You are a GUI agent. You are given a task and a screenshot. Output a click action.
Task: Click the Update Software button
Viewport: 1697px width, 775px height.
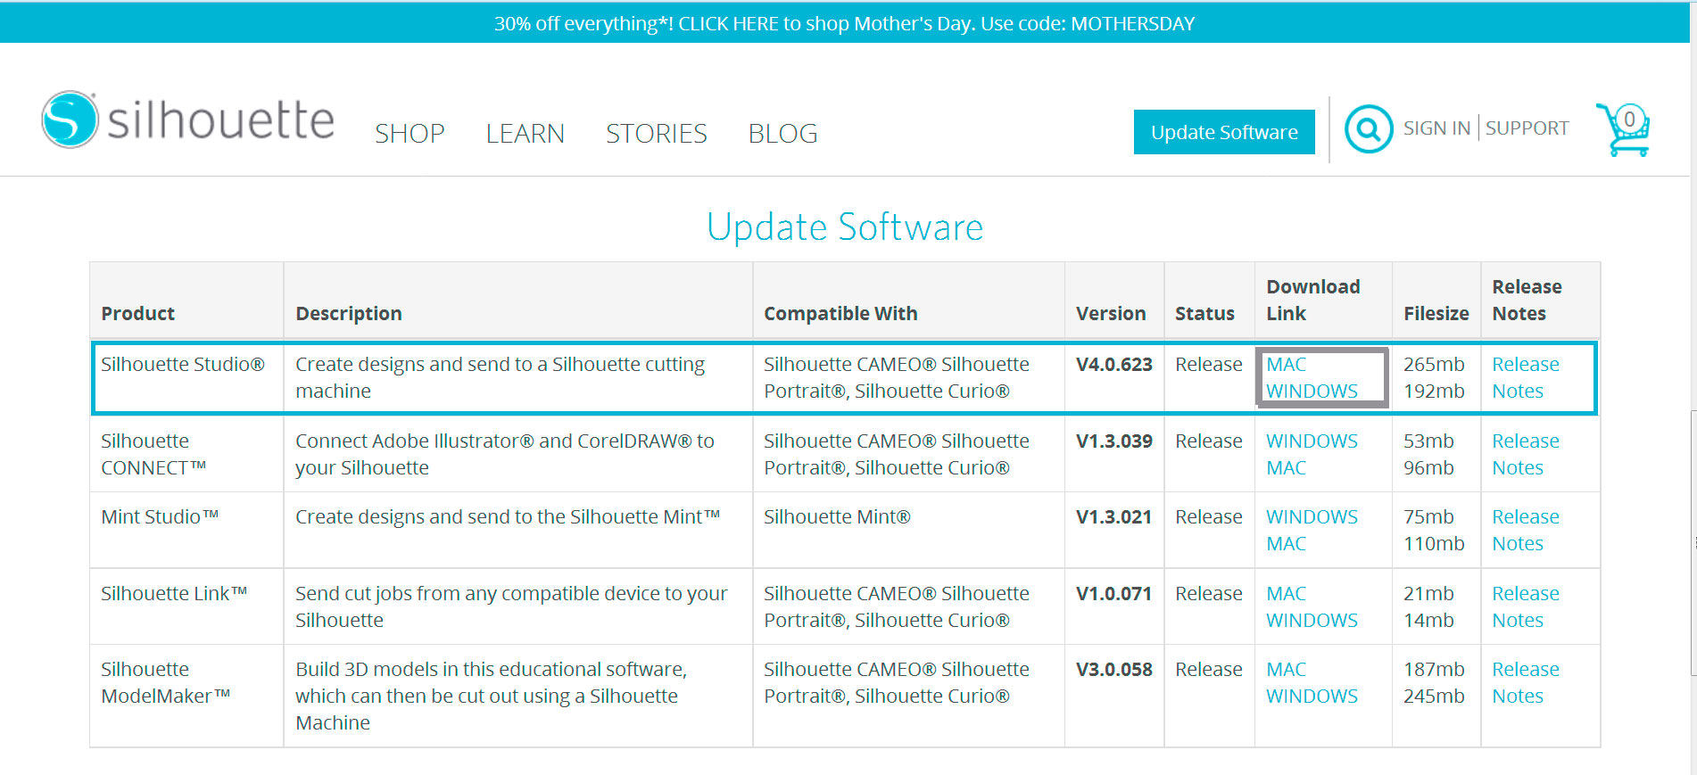click(x=1224, y=132)
